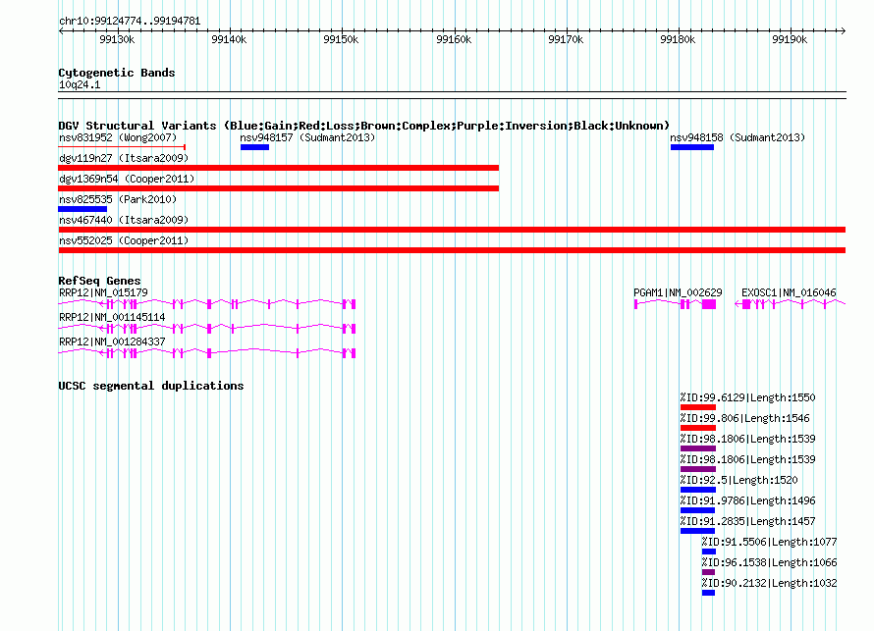Click the EXOSC1 gene exon glyph
This screenshot has height=631, width=874.
[790, 303]
